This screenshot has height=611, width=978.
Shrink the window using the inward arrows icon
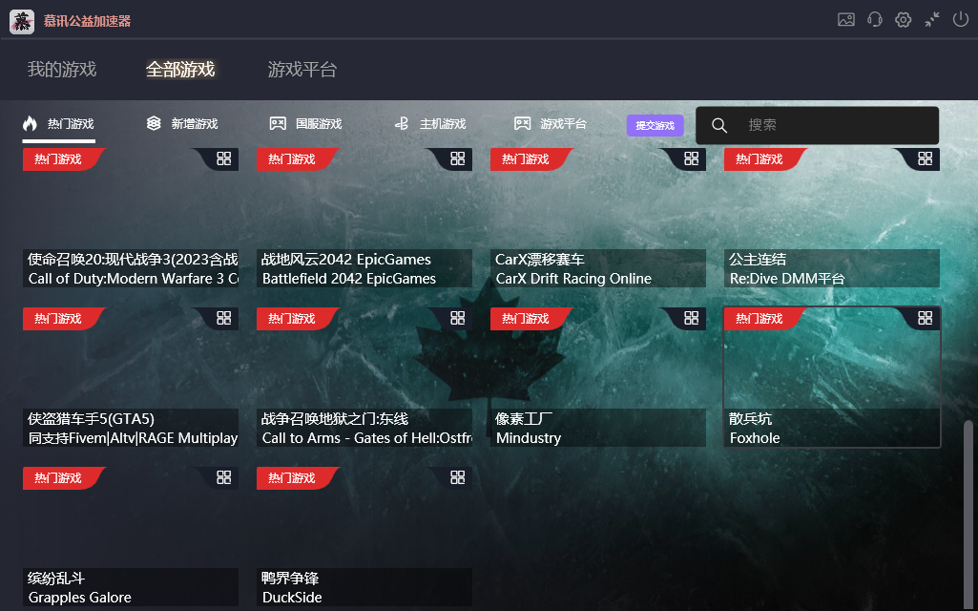point(932,19)
